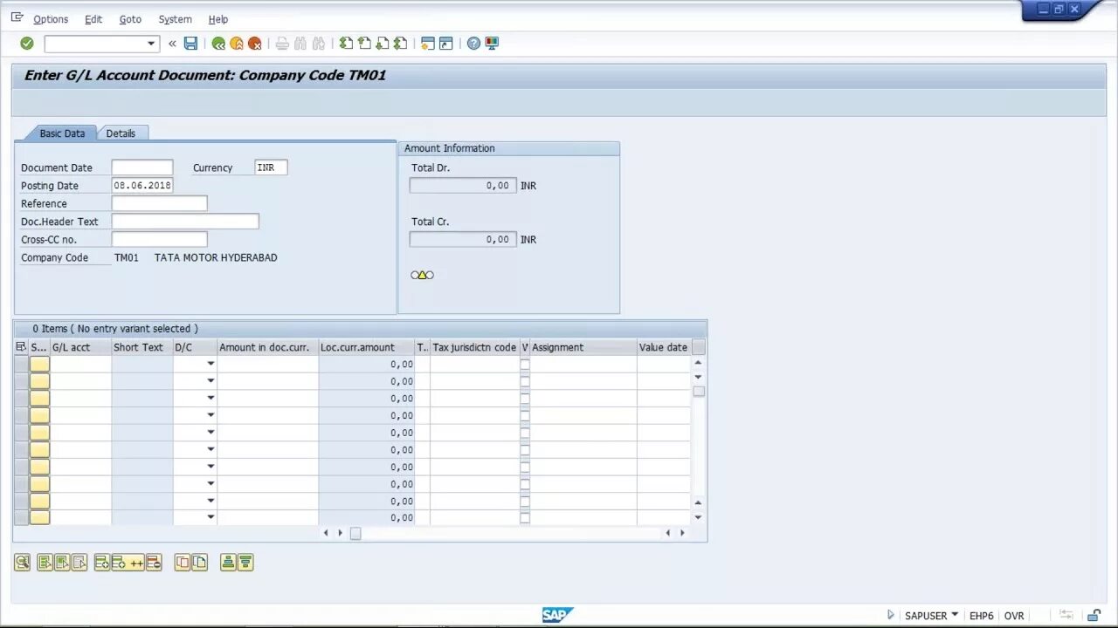Image resolution: width=1118 pixels, height=628 pixels.
Task: Tick the V checkbox in eighth item row
Action: 525,483
